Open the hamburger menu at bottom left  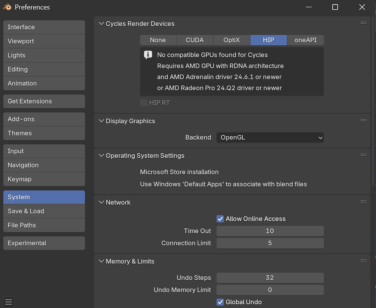click(x=8, y=301)
